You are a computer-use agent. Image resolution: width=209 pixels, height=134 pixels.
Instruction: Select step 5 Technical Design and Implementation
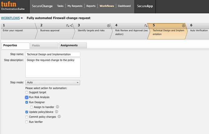click(168, 31)
